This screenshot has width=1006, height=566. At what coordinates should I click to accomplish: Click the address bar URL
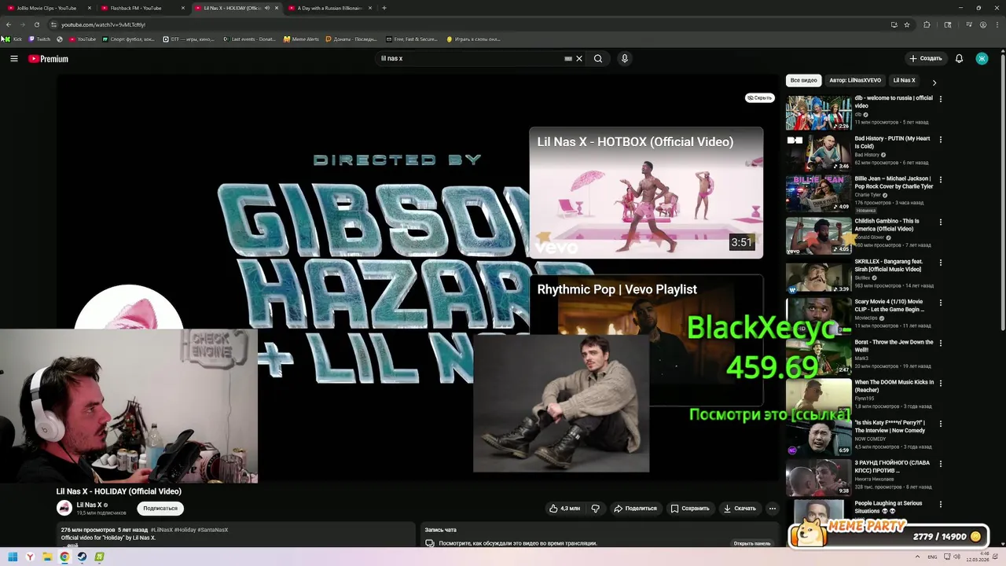[103, 24]
